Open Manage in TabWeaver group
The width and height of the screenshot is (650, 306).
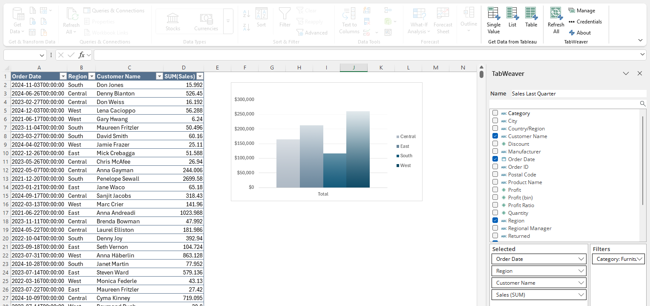pyautogui.click(x=582, y=11)
